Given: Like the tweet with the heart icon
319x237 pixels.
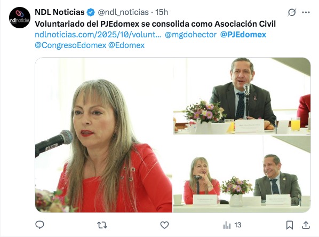Looking at the screenshot, I should (x=164, y=225).
